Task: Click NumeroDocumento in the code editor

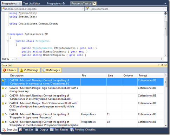Action: pos(54,52)
